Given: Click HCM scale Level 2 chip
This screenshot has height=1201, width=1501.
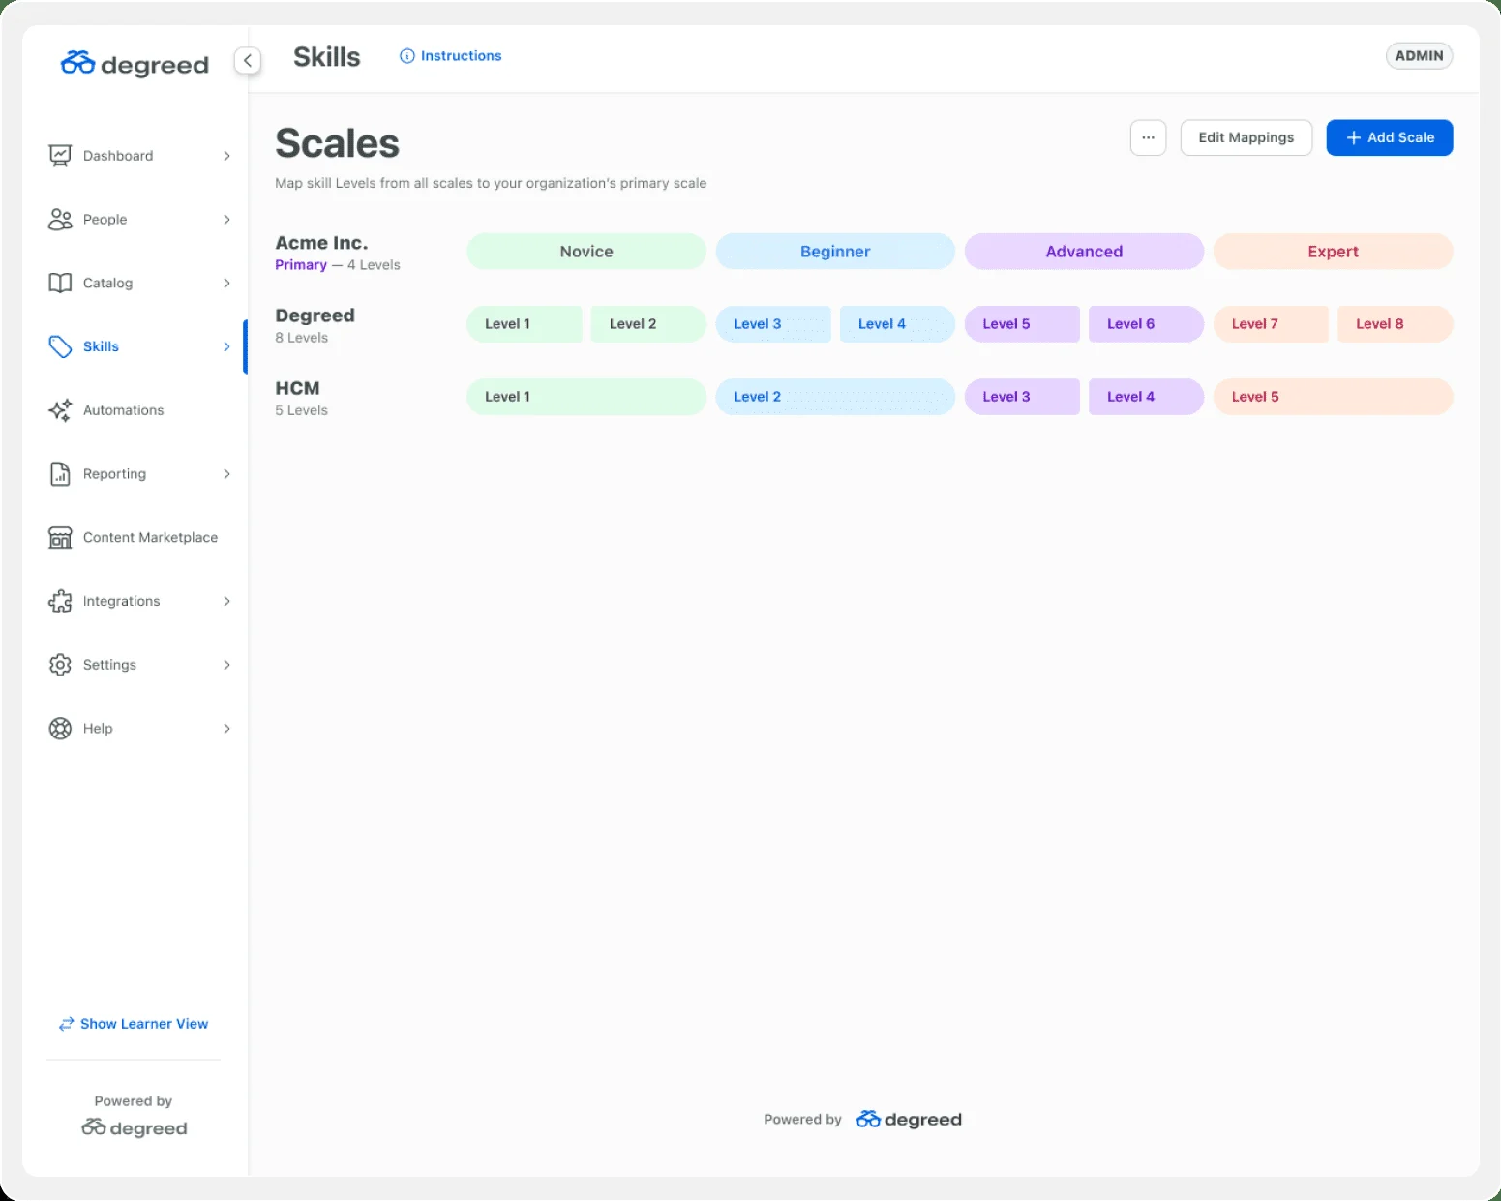Looking at the screenshot, I should 835,397.
